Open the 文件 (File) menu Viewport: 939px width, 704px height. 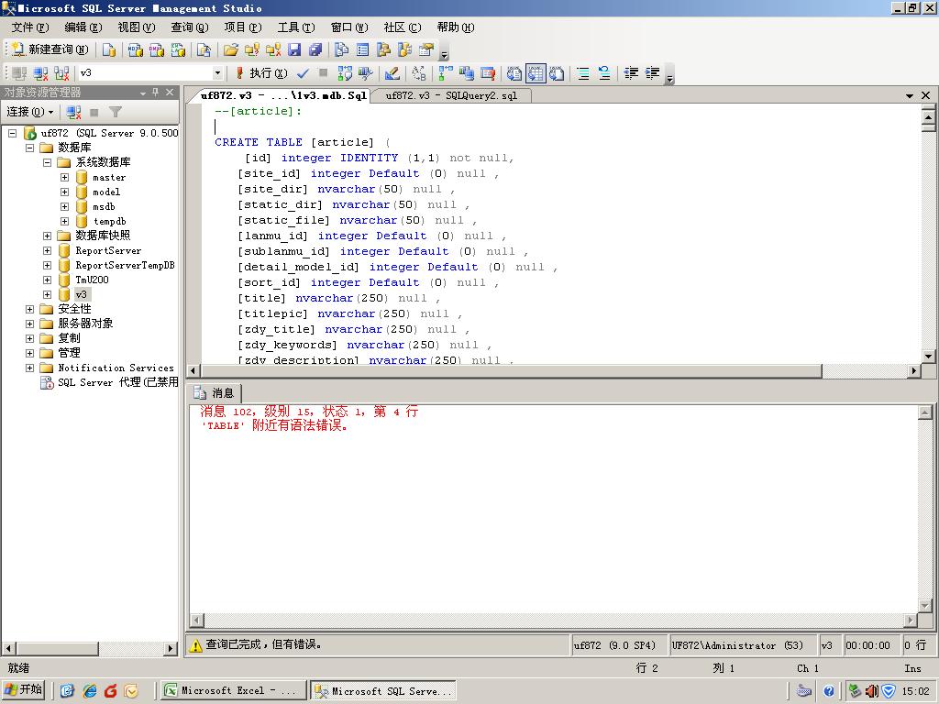click(30, 27)
